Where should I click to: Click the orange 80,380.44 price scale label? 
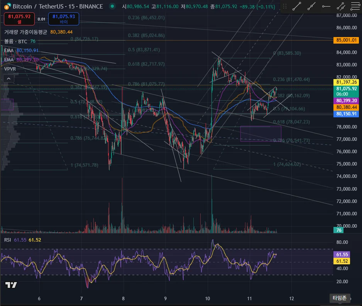click(346, 107)
